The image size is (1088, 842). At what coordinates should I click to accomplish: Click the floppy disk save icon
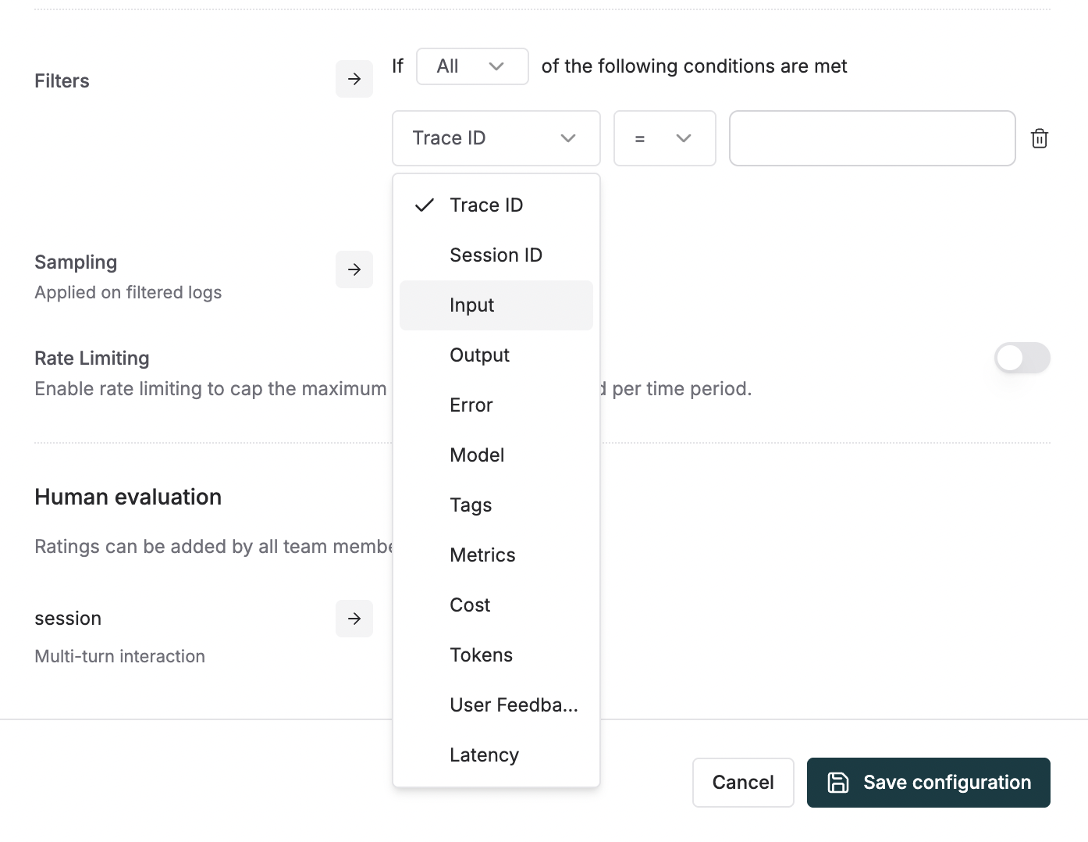(838, 782)
